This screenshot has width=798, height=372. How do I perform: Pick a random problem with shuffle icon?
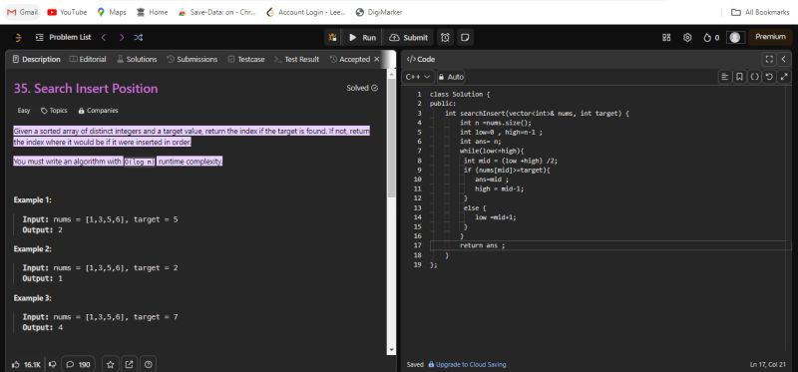click(x=138, y=37)
